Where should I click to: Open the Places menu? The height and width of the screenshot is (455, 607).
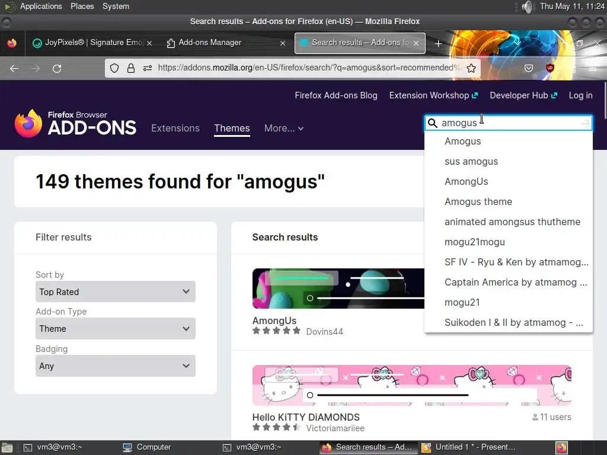click(x=82, y=6)
